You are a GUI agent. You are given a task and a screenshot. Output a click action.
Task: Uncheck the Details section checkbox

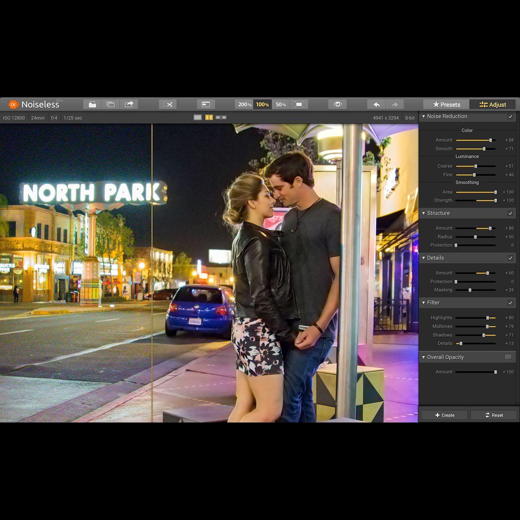(x=510, y=258)
